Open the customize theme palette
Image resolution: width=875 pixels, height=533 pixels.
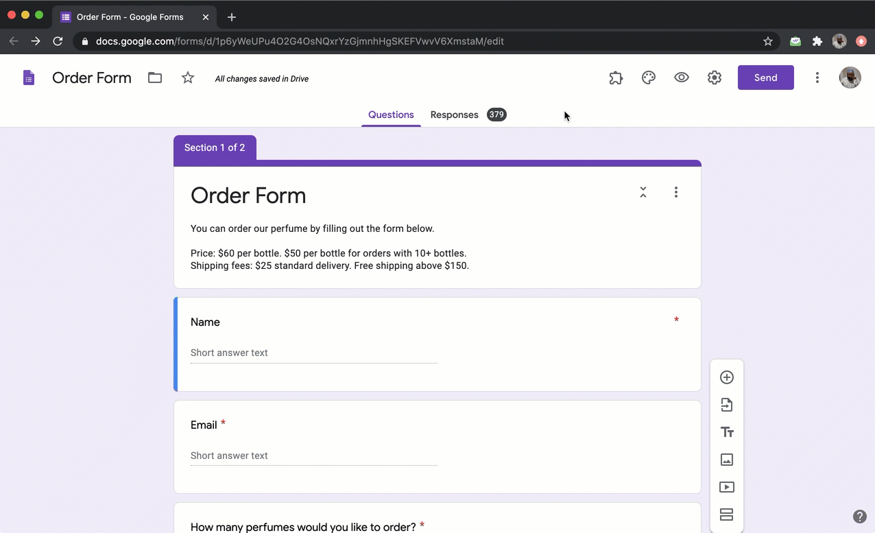(x=649, y=78)
